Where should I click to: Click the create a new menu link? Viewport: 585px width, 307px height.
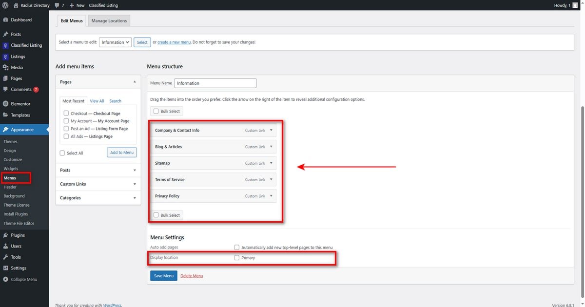click(174, 42)
